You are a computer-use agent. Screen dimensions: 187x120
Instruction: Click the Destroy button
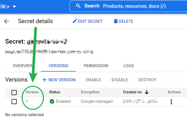[x=147, y=80]
